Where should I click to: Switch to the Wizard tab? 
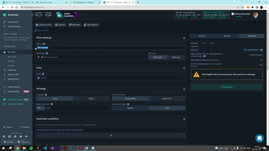tap(227, 36)
